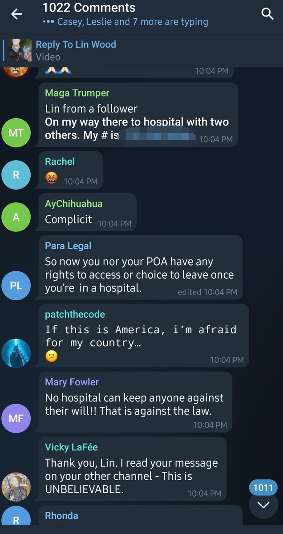Tap the Mary Fowler username
Image resolution: width=283 pixels, height=534 pixels.
pos(72,382)
